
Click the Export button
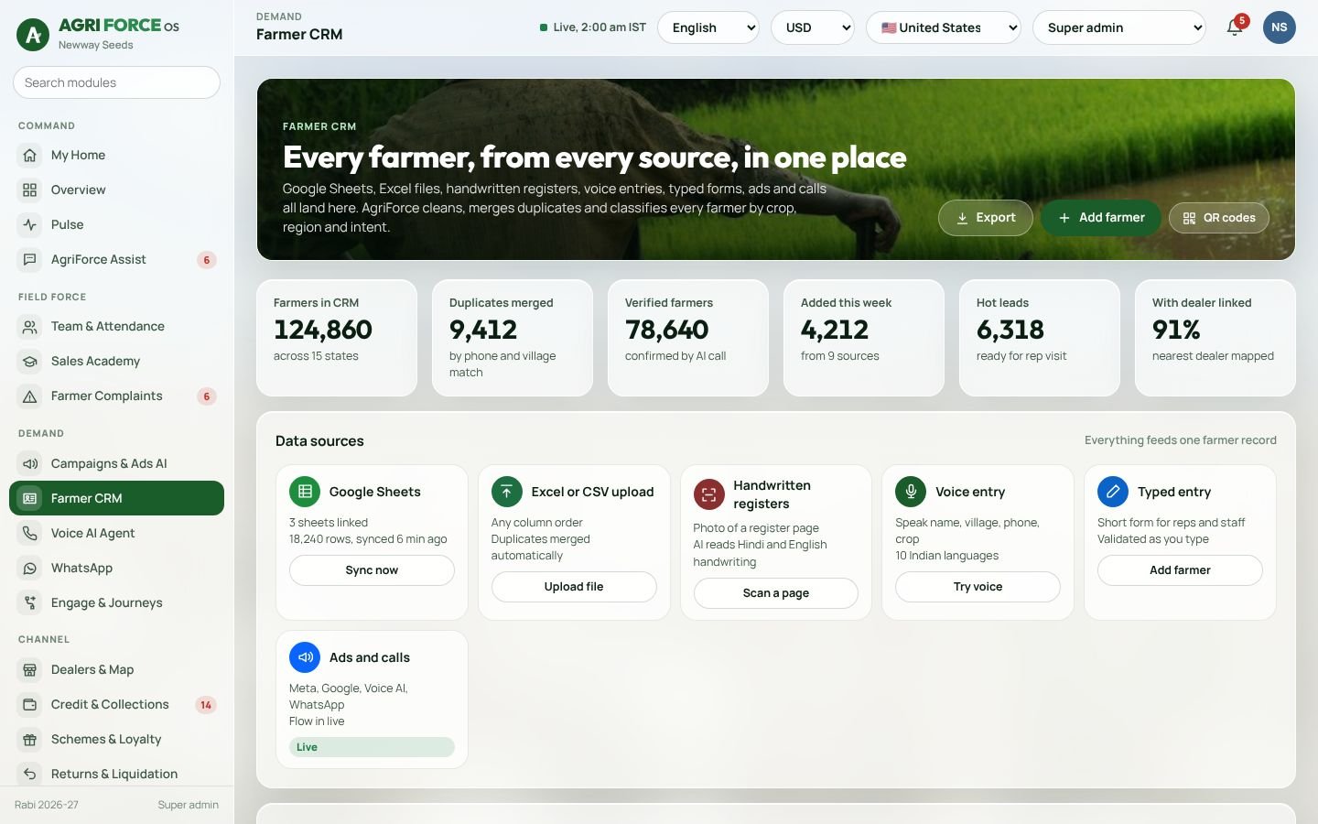(986, 218)
